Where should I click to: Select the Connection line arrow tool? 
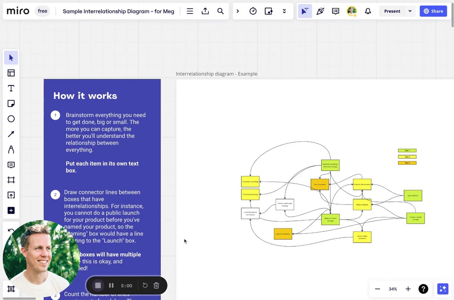click(x=11, y=134)
